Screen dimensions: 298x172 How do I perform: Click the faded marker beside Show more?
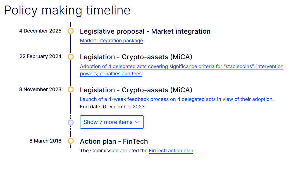click(x=71, y=122)
